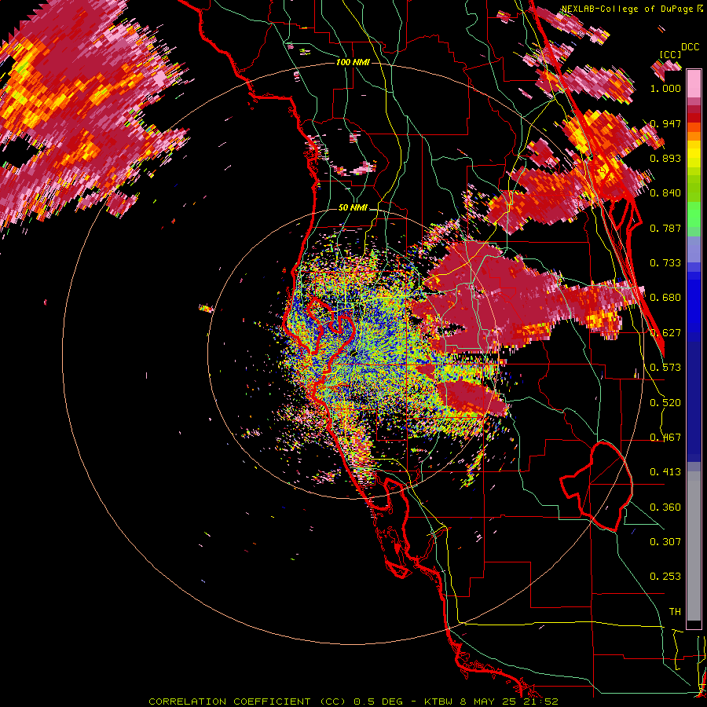Select the 0.733 legend value
The image size is (707, 707).
665,263
